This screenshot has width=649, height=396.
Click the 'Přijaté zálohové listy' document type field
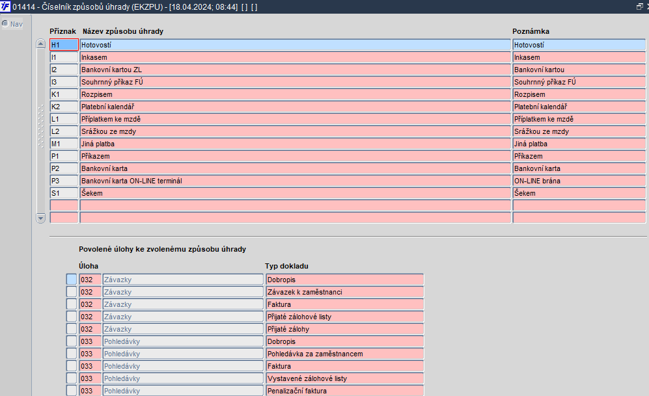[345, 317]
